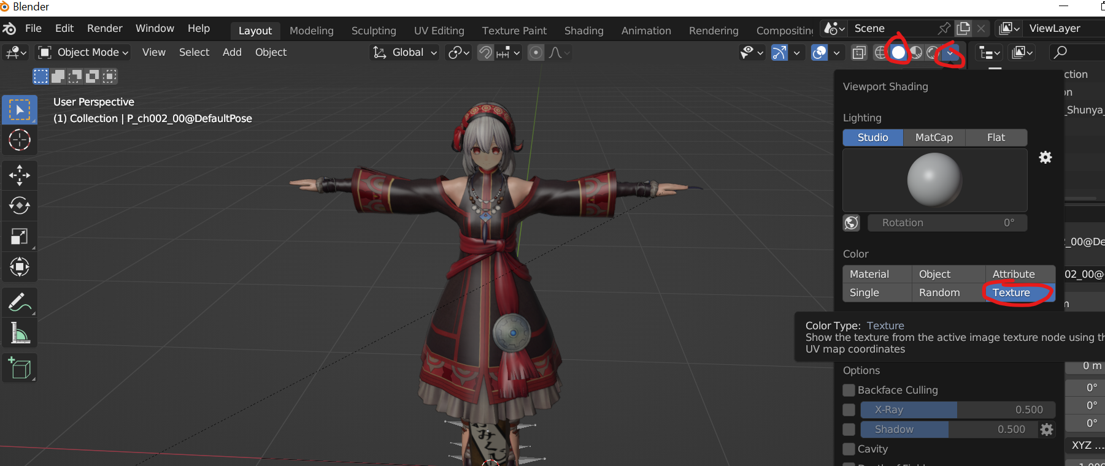Select MatCap lighting
The image size is (1105, 466).
click(x=934, y=138)
